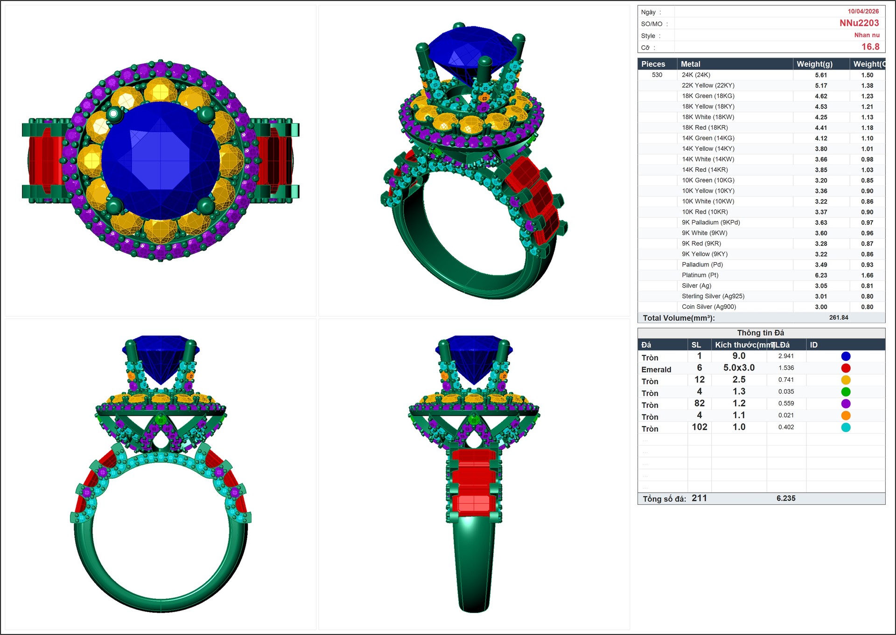The height and width of the screenshot is (635, 896).
Task: Click the Metal column header
Action: click(x=690, y=64)
